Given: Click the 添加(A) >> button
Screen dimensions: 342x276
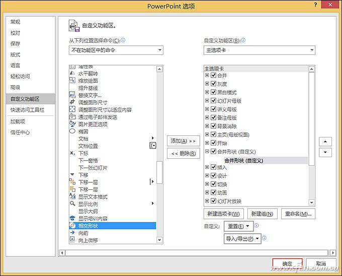Looking at the screenshot, I should click(x=184, y=141).
